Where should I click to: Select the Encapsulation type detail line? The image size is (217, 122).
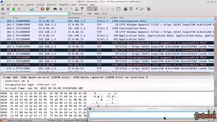click(x=31, y=85)
